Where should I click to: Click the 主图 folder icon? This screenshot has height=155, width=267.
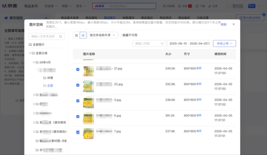tap(44, 86)
